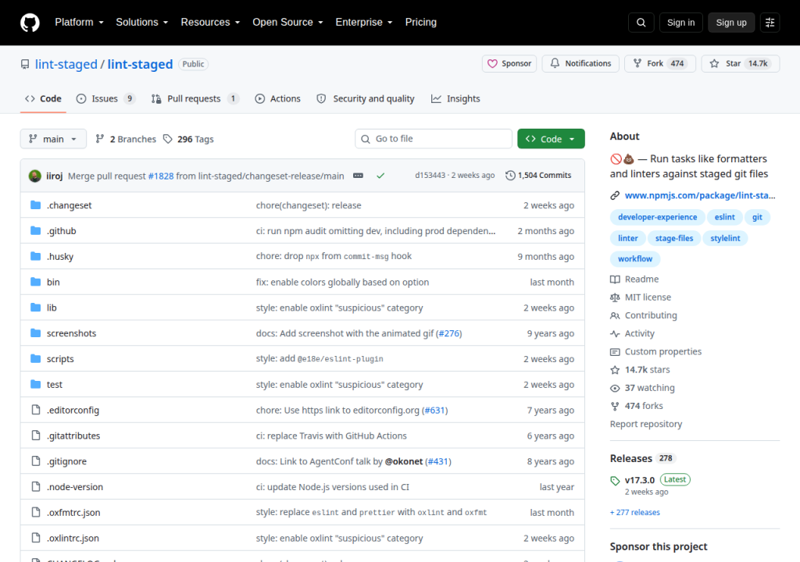
Task: Switch to the Pull requests tab
Action: tap(195, 99)
